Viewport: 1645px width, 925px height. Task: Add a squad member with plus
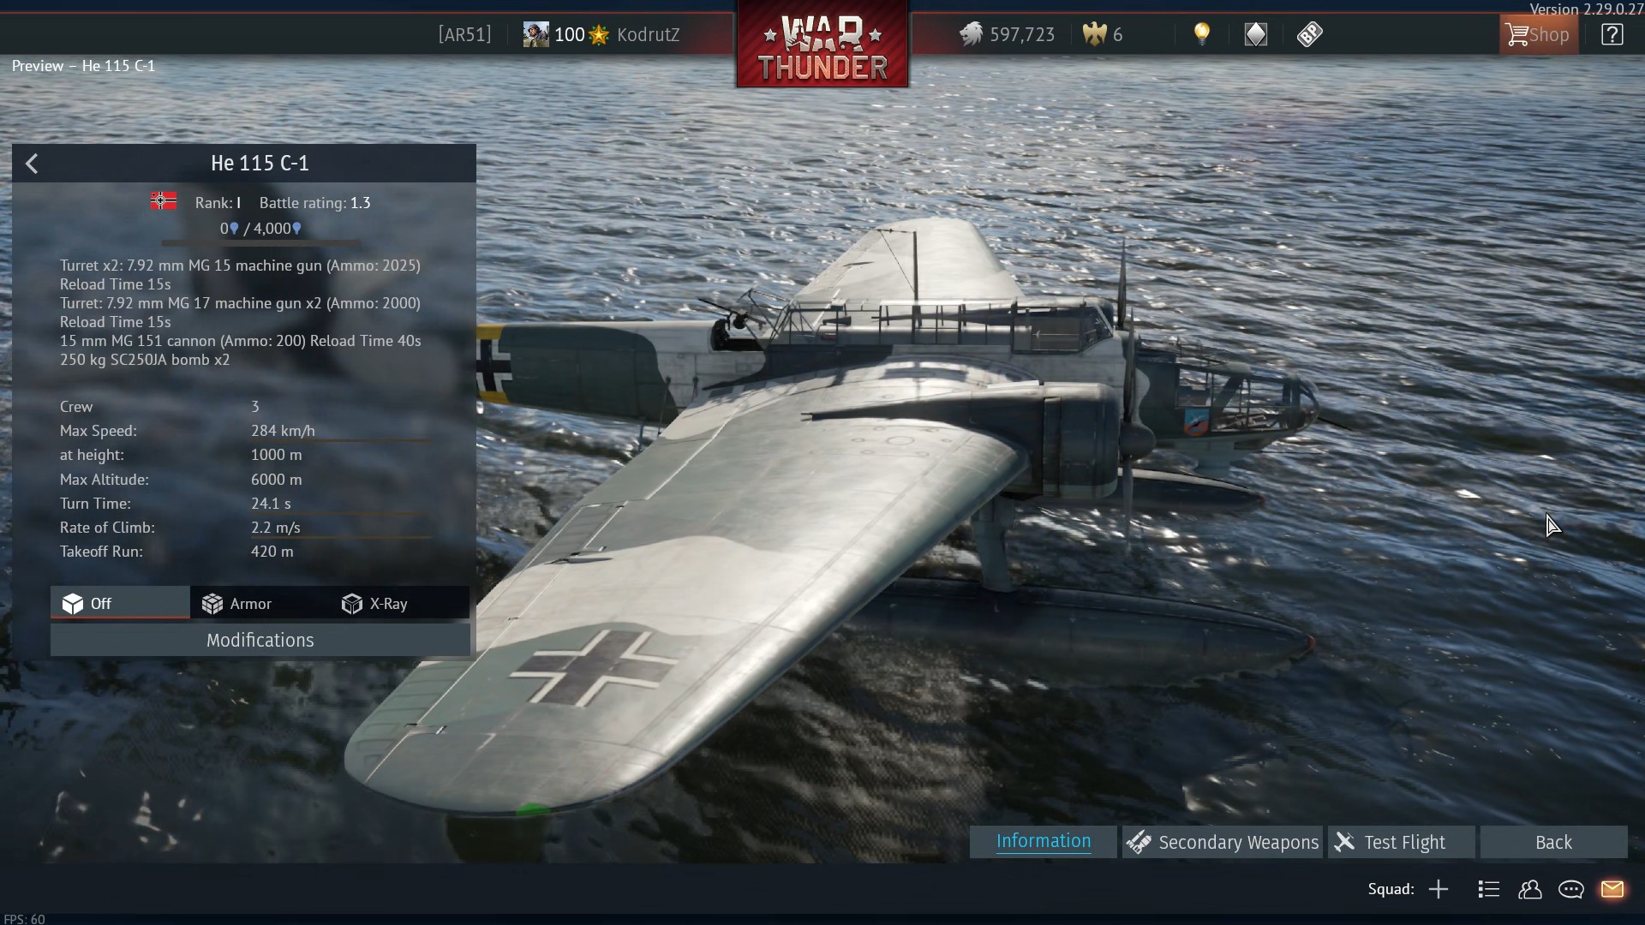coord(1439,889)
